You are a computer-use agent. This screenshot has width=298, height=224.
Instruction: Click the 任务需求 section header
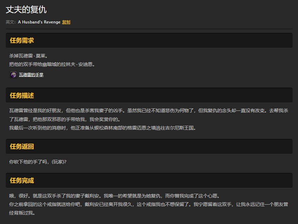point(22,41)
